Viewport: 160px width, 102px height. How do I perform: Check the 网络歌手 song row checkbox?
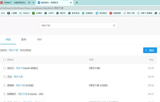point(5,94)
